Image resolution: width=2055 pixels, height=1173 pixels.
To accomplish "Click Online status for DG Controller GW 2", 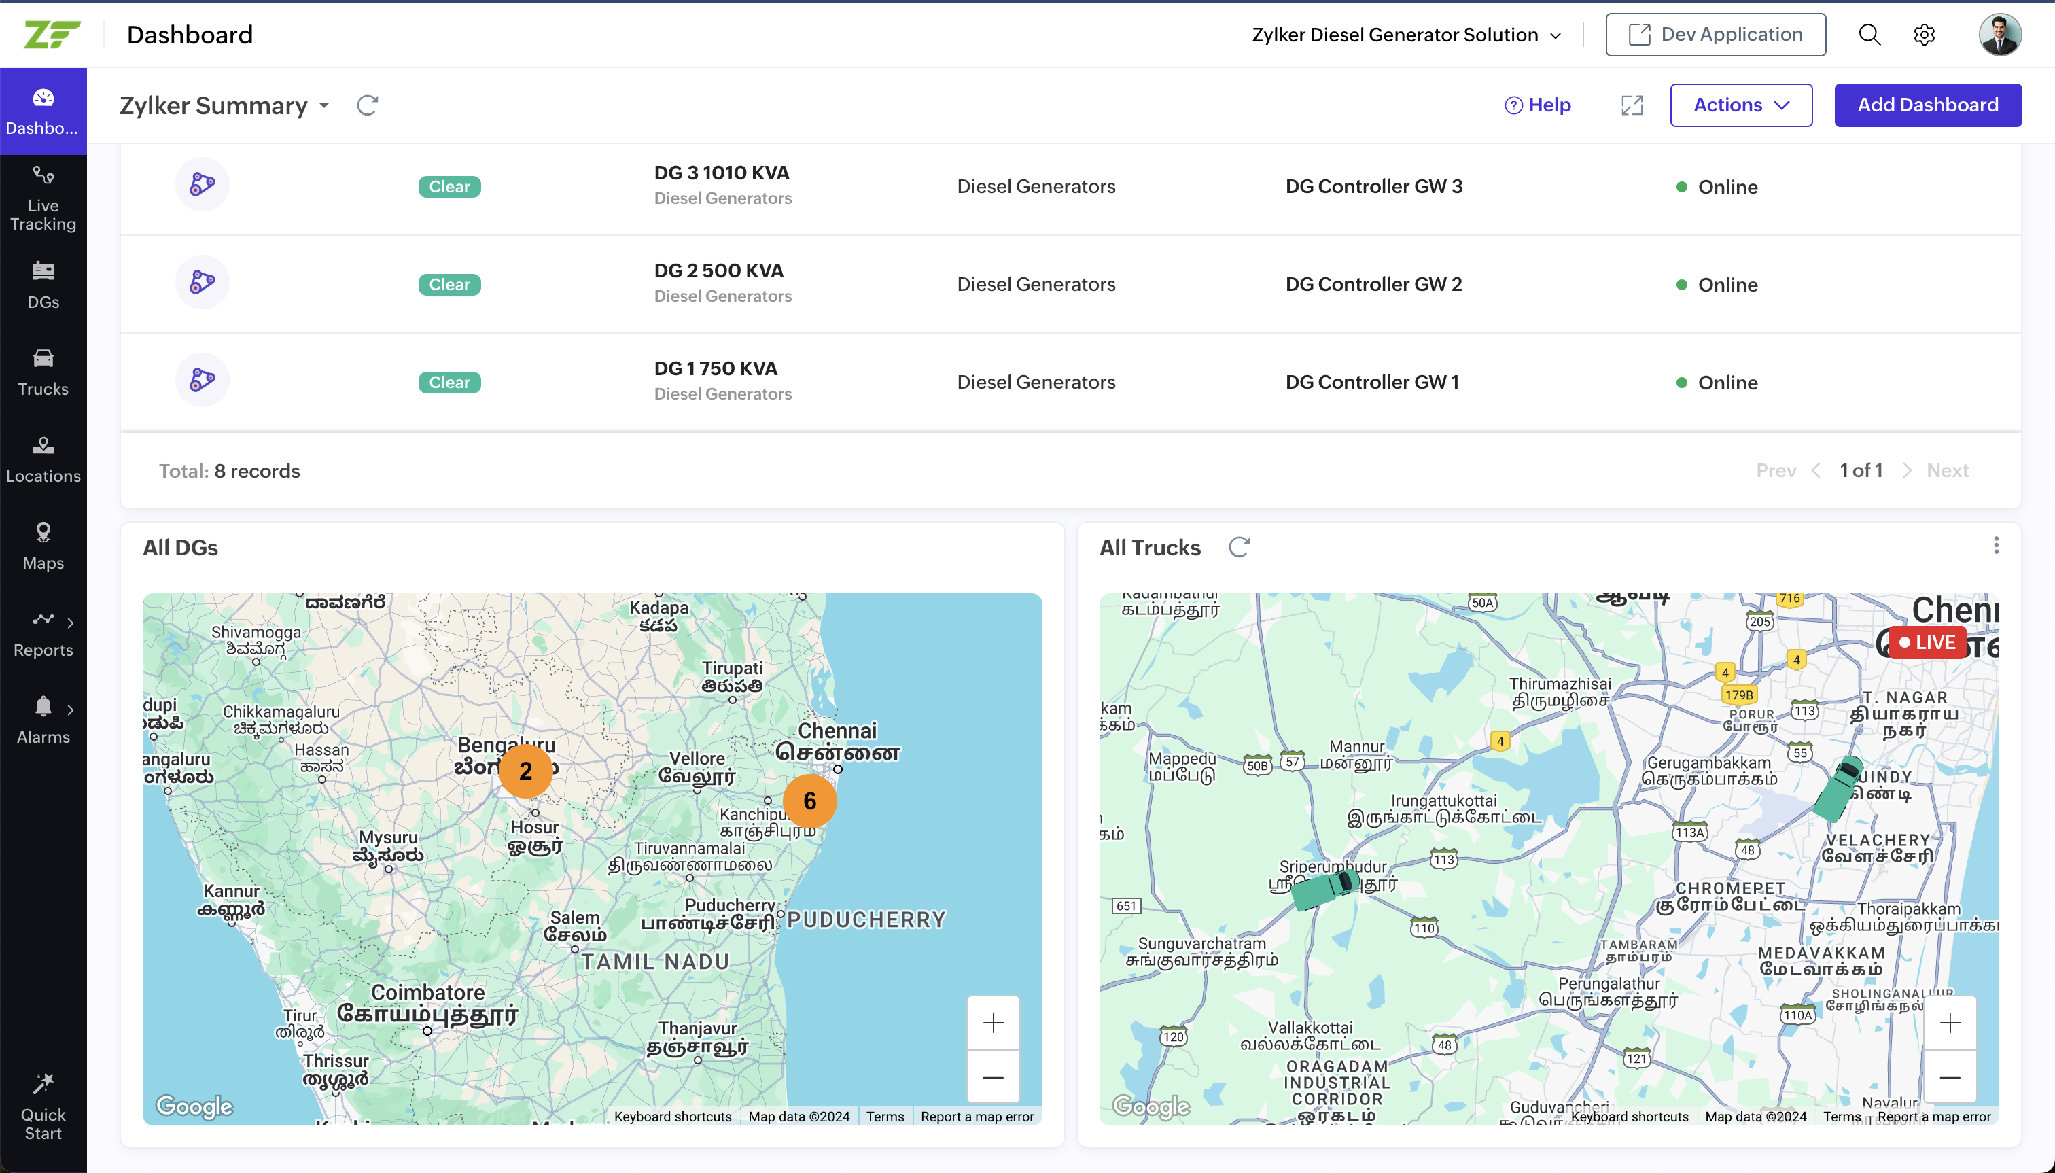I will 1717,284.
